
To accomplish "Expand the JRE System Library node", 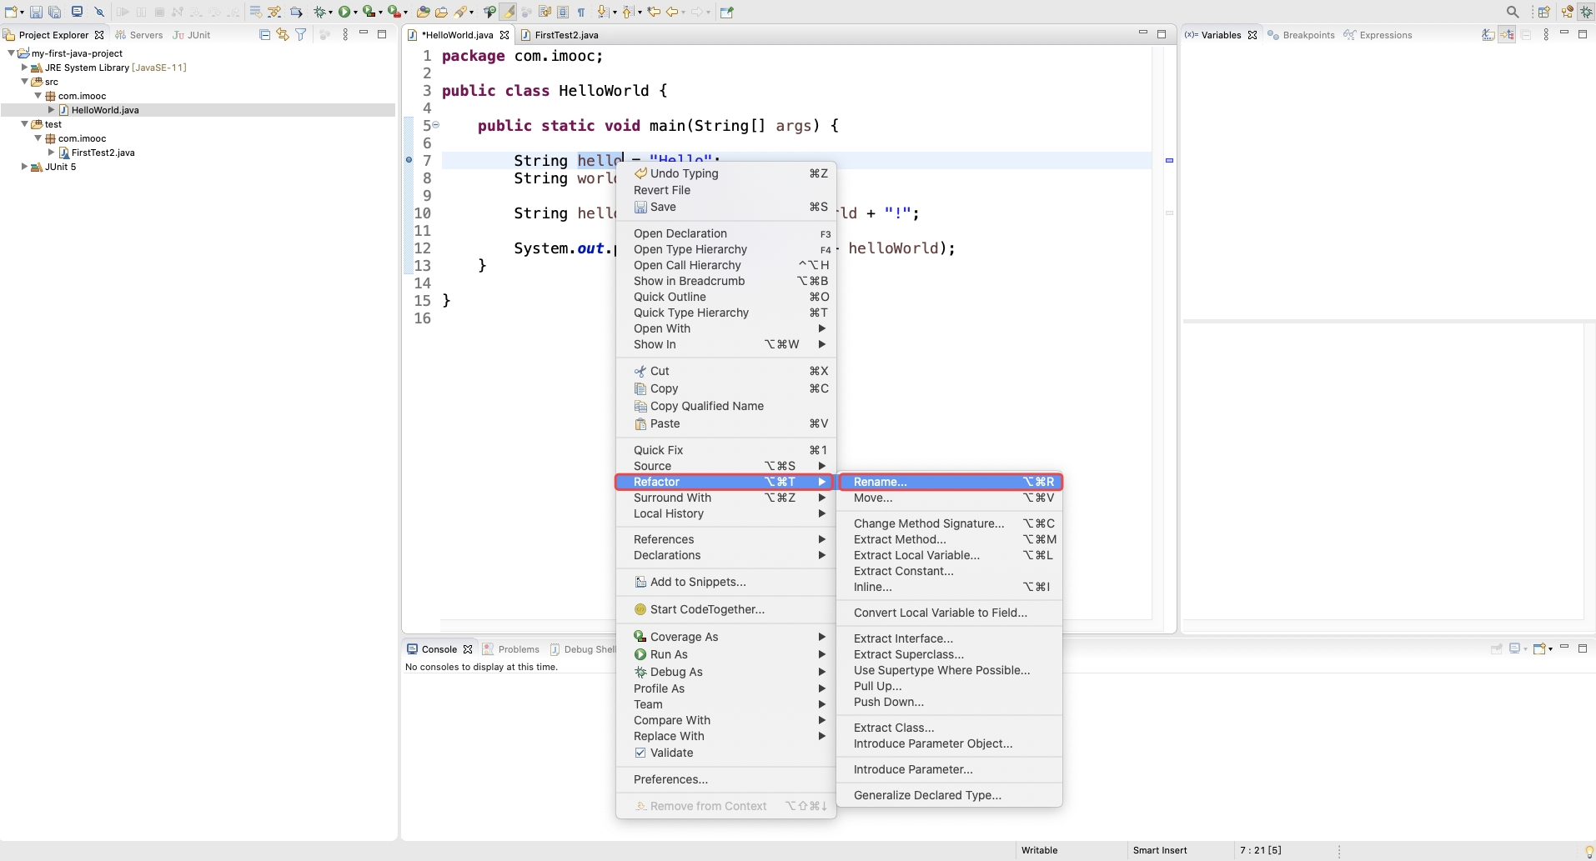I will point(24,68).
